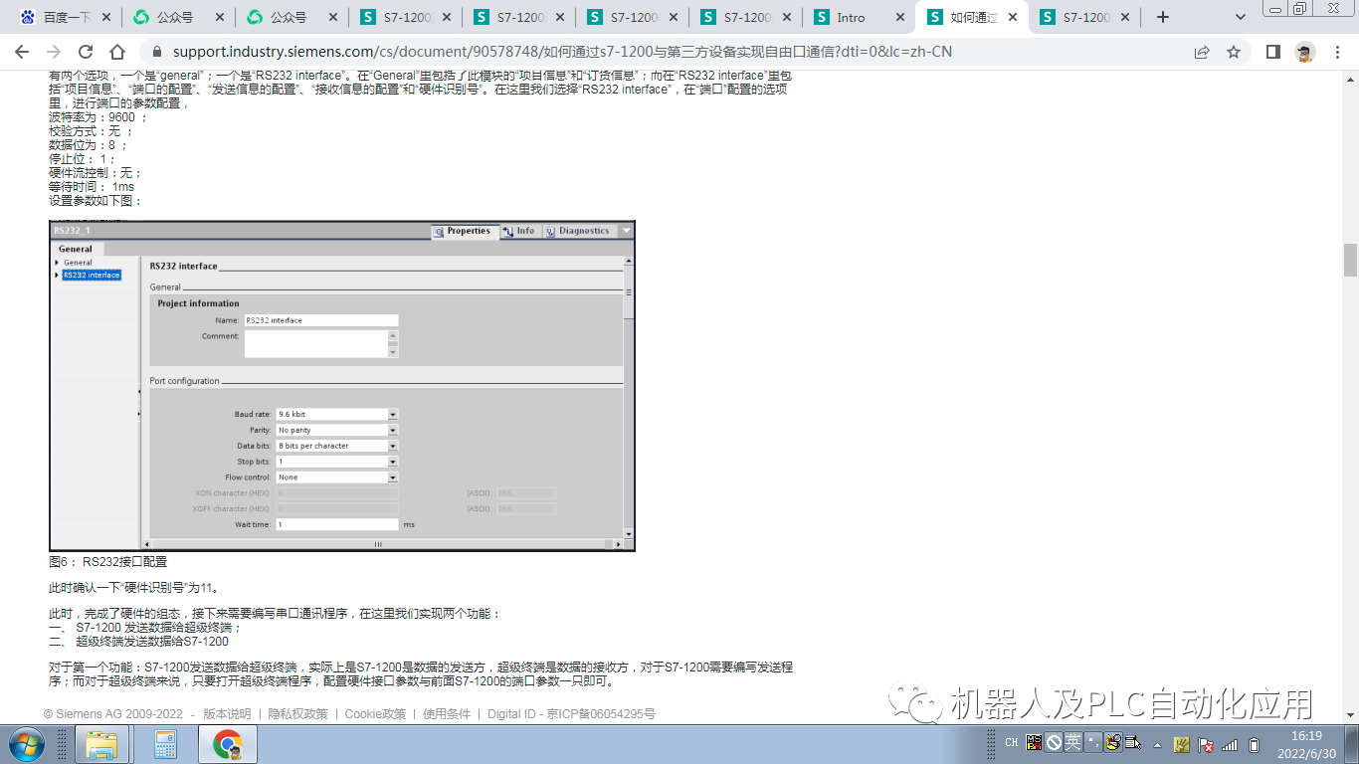Click the gold hand tray icon
Viewport: 1359px width, 764px height.
1182,744
